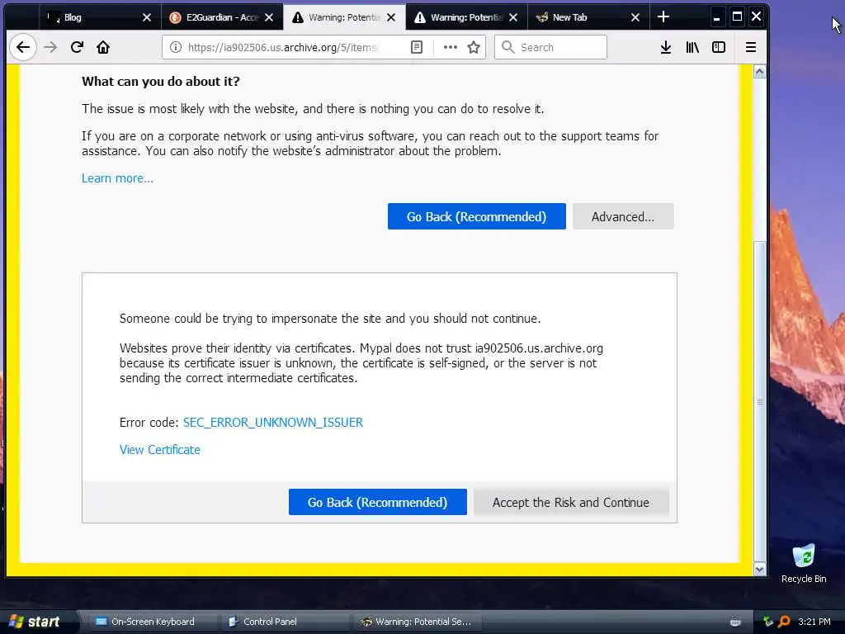Click the upper Go Back (Recommended) button
This screenshot has height=634, width=845.
click(476, 216)
